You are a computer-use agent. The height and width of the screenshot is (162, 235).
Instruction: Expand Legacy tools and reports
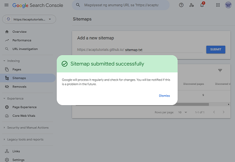click(x=24, y=140)
